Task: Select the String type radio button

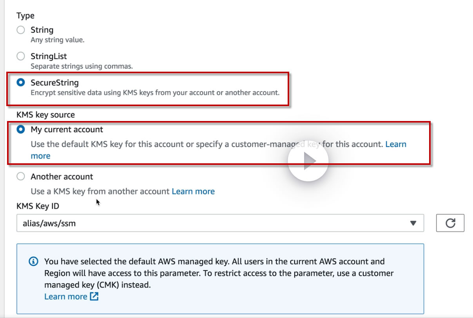Action: (21, 30)
